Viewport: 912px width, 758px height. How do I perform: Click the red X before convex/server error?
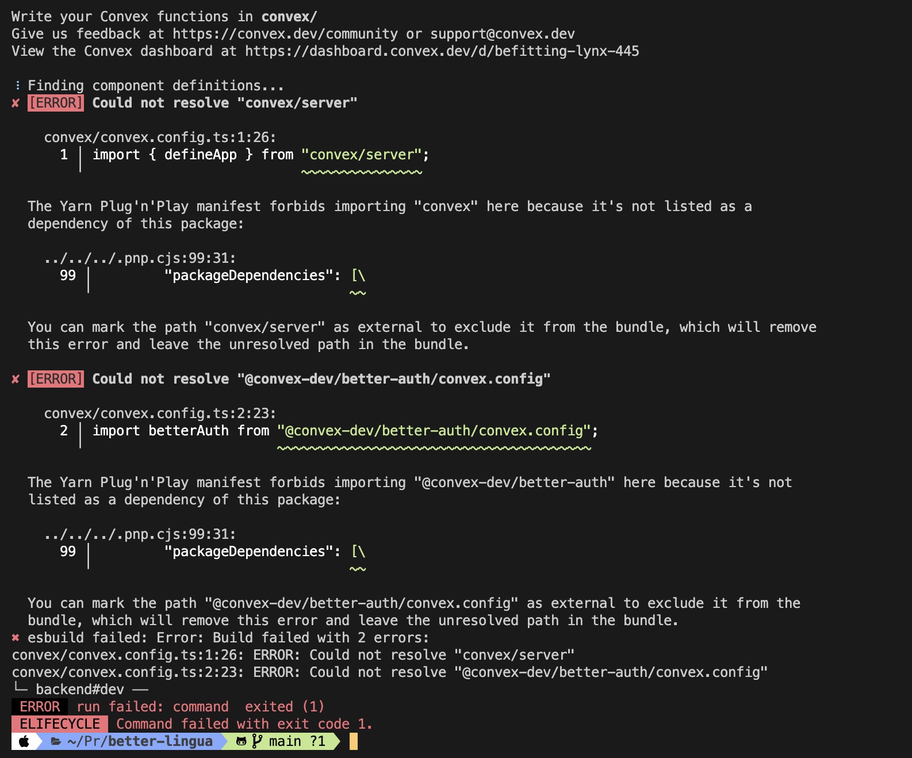(16, 103)
